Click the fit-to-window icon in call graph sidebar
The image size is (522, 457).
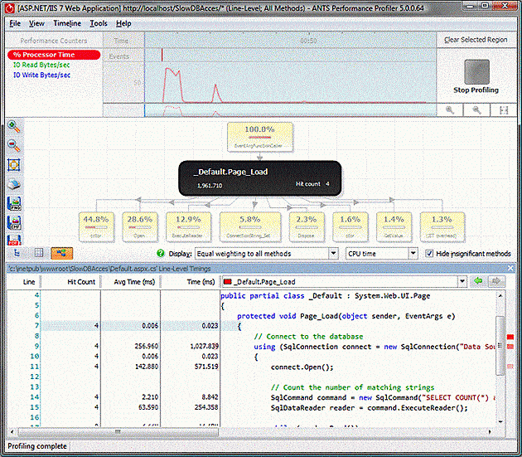point(13,165)
